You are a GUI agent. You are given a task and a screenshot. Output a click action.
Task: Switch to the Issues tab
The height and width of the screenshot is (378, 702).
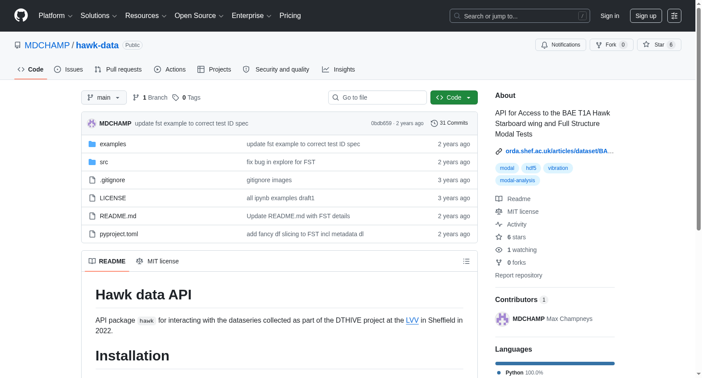point(68,69)
